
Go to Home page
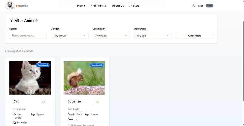click(81, 6)
